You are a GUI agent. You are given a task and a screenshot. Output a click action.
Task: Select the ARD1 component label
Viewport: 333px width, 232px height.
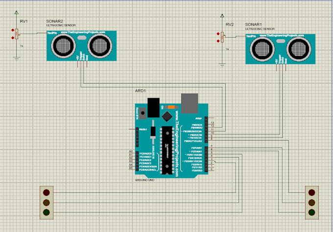tap(141, 91)
